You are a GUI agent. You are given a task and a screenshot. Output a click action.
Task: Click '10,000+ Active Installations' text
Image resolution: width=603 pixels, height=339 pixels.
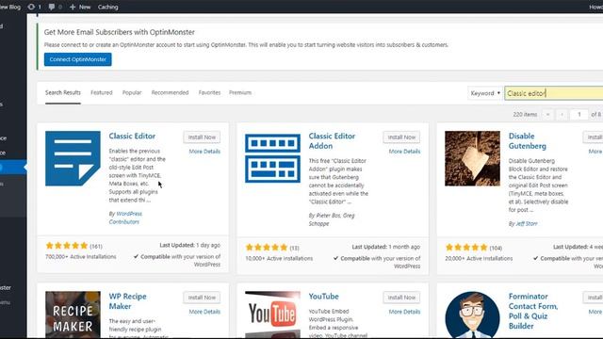pos(279,259)
